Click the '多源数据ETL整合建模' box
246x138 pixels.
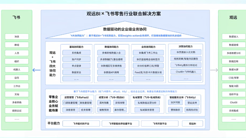[x=111, y=59]
